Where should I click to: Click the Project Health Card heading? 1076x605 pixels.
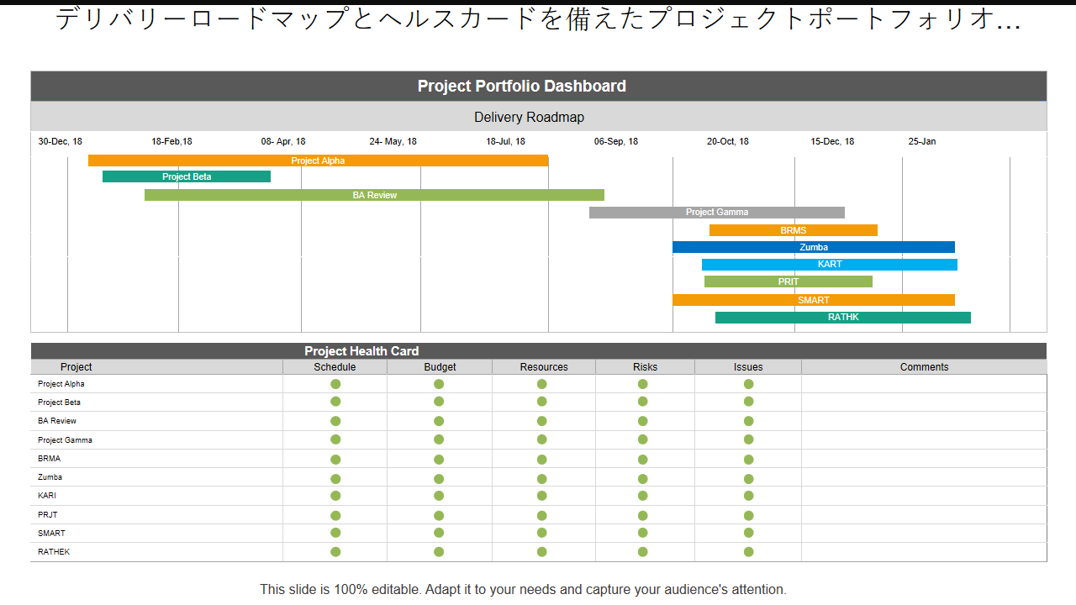pos(361,351)
